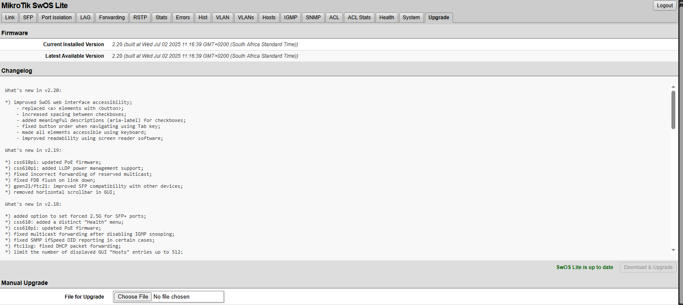683x305 pixels.
Task: Click the changelog scrollbar up arrow
Action: click(x=673, y=86)
